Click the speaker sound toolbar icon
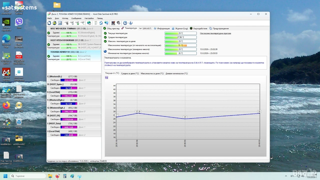The height and width of the screenshot is (180, 320). click(118, 23)
